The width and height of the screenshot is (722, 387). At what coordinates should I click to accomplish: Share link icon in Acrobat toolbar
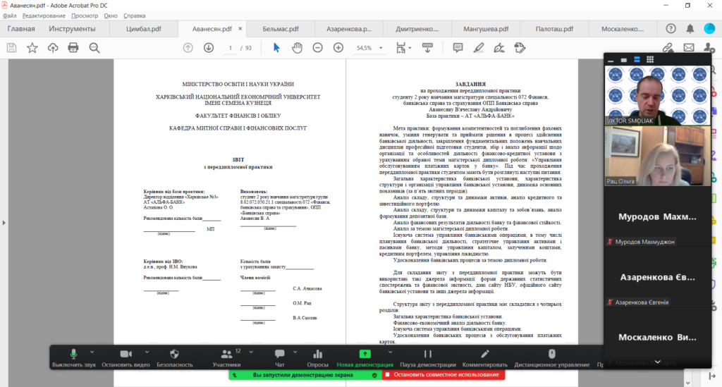(668, 48)
